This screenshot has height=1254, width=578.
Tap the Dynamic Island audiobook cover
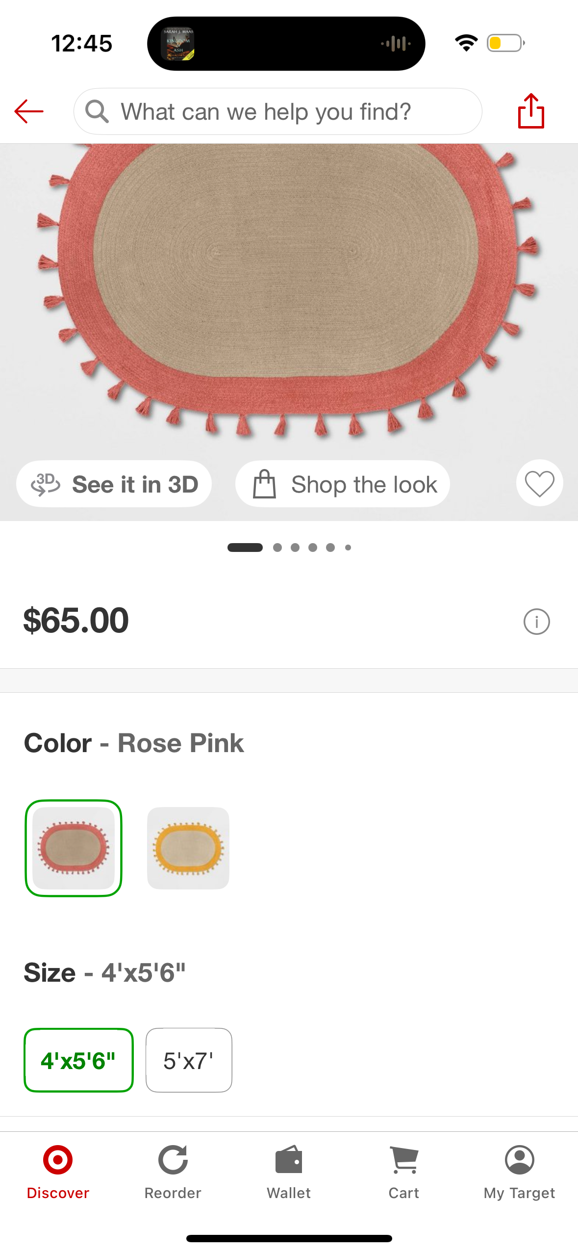point(178,44)
